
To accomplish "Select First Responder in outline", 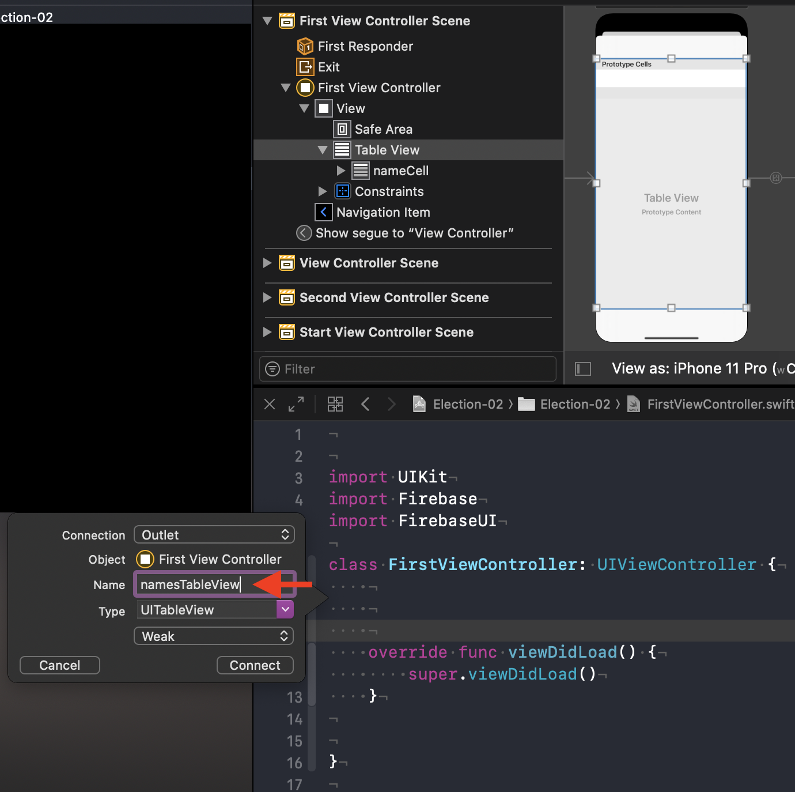I will pos(365,46).
